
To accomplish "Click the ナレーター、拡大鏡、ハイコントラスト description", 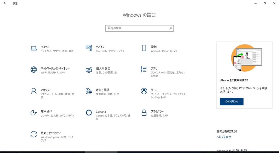I will tap(57, 116).
